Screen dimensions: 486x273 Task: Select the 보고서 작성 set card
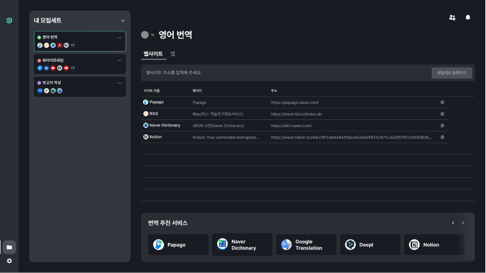[x=80, y=87]
